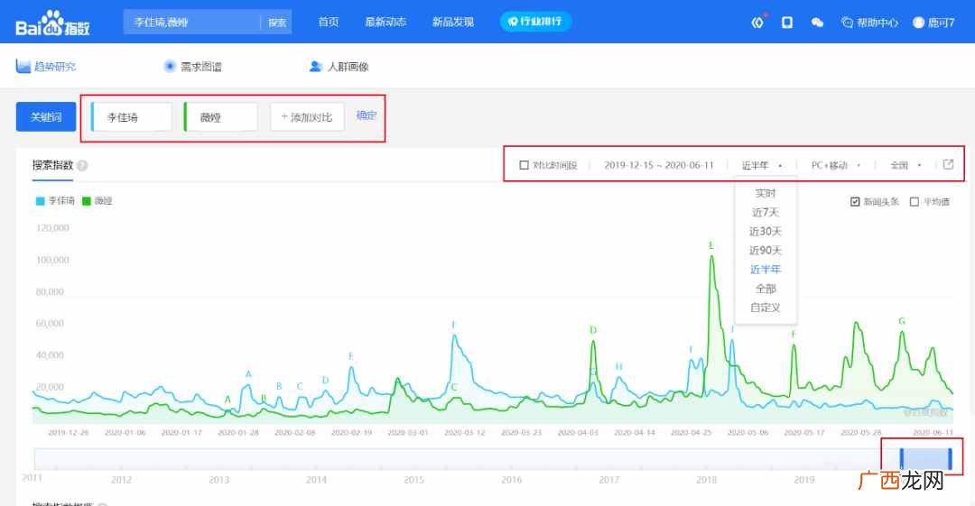Open the 最新动态 nav item
The image size is (975, 506).
tap(385, 22)
